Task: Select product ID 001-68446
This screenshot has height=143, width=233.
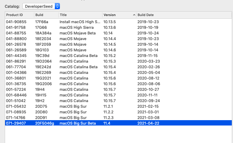Action: (x=16, y=95)
